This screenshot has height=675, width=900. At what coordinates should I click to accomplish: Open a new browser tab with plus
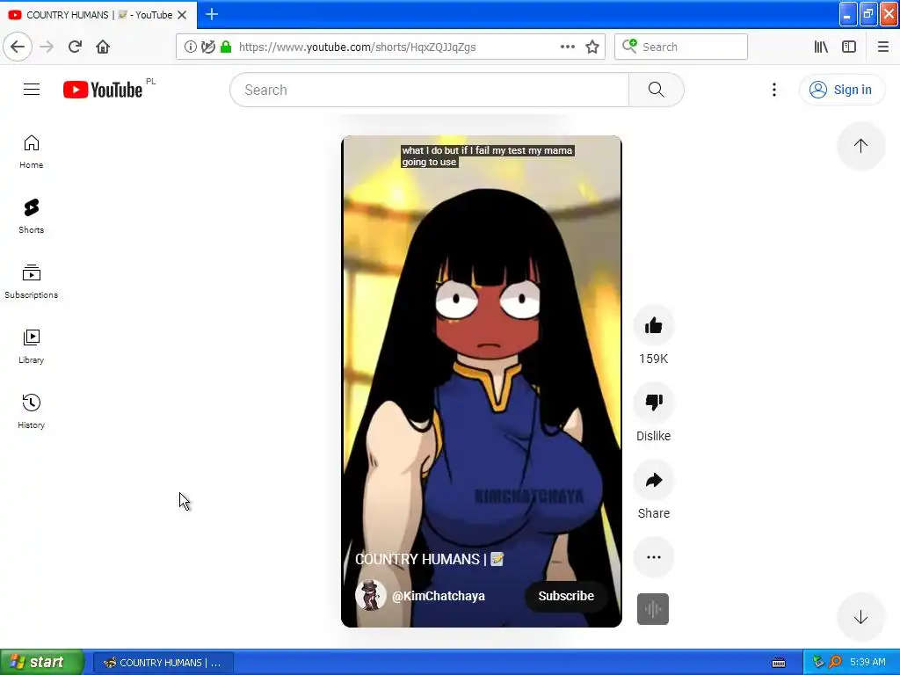tap(212, 14)
